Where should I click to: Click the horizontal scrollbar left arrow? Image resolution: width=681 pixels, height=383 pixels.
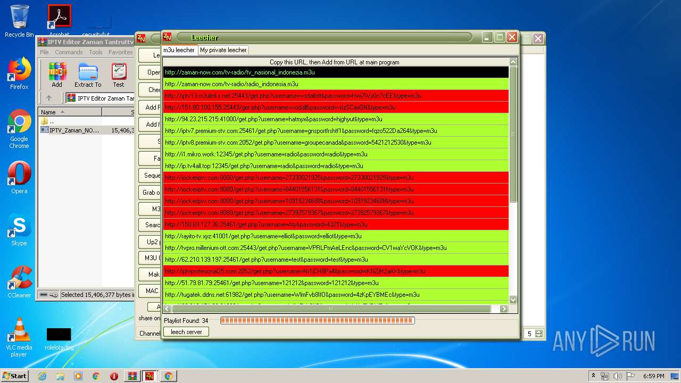(x=168, y=309)
